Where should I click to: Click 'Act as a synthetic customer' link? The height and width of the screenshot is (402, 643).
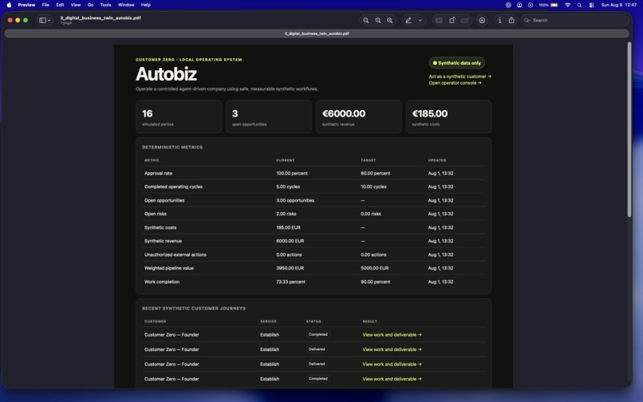[x=460, y=77]
